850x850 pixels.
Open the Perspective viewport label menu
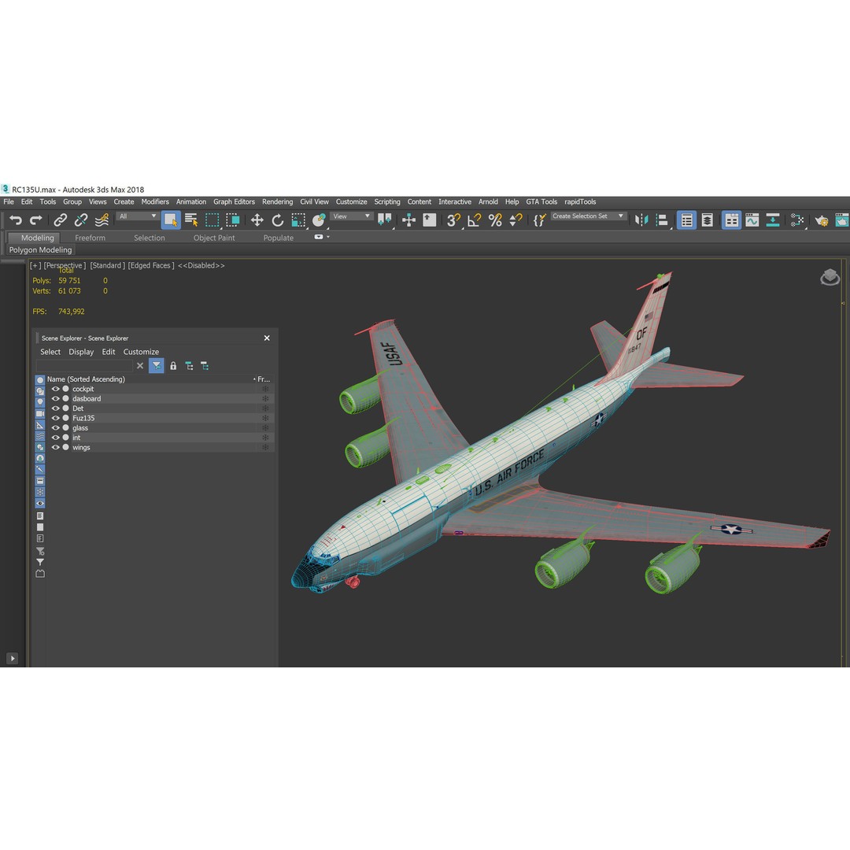click(x=65, y=266)
